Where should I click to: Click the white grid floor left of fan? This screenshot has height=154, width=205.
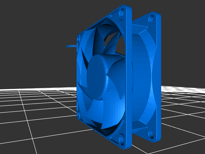pos(38,108)
